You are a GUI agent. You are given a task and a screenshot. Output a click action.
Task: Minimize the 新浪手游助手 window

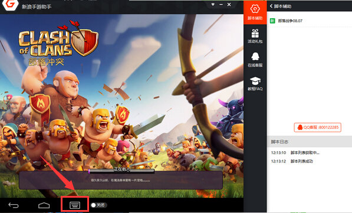coord(221,5)
